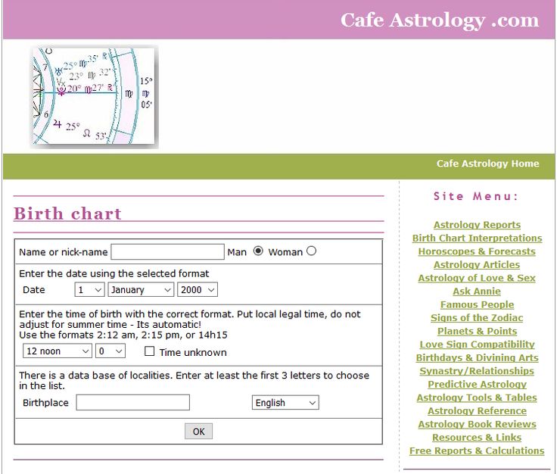Viewport: 557px width, 474px height.
Task: Open Astrology Reports link
Action: (477, 225)
